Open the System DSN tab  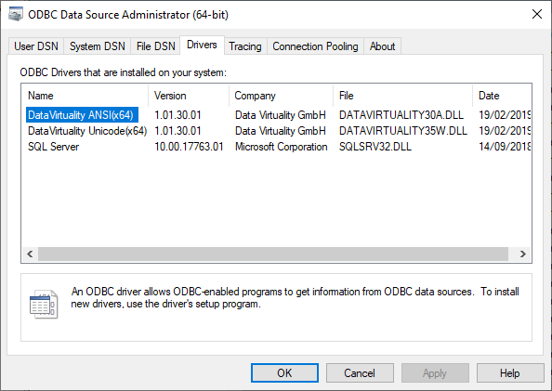point(98,46)
